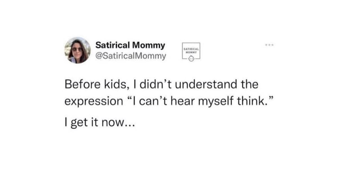This screenshot has width=338, height=177.
Task: Click the word "Satirical" in the bold display name
Action: click(113, 45)
